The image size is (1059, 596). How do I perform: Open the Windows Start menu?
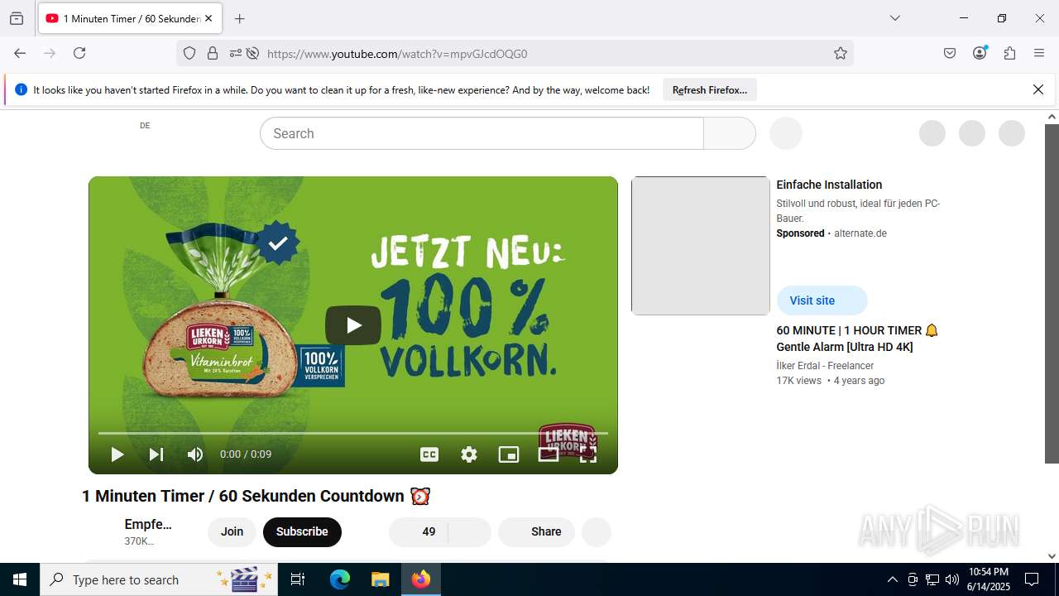pos(20,579)
